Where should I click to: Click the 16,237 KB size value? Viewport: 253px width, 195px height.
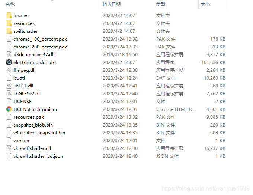[215, 148]
